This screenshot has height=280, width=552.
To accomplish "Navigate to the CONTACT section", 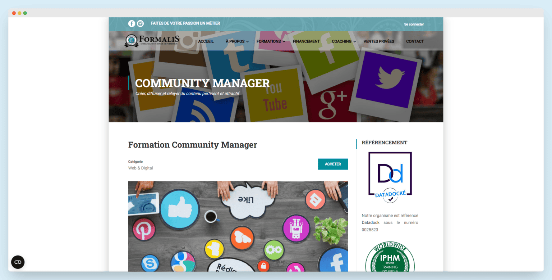I will [x=415, y=41].
